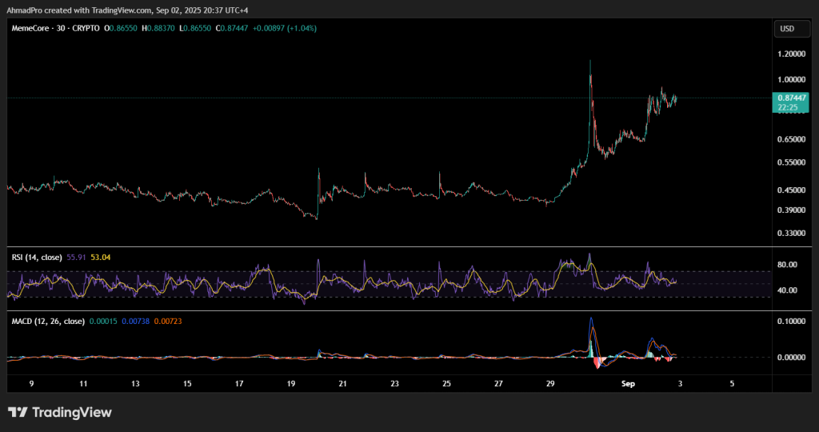This screenshot has width=819, height=432.
Task: Click the purple RSI value 55.91
Action: tap(78, 258)
